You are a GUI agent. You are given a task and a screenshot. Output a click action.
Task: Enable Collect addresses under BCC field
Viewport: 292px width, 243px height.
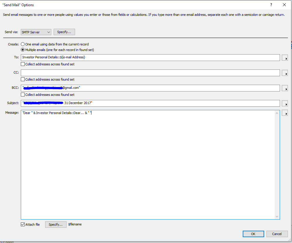[x=23, y=95]
